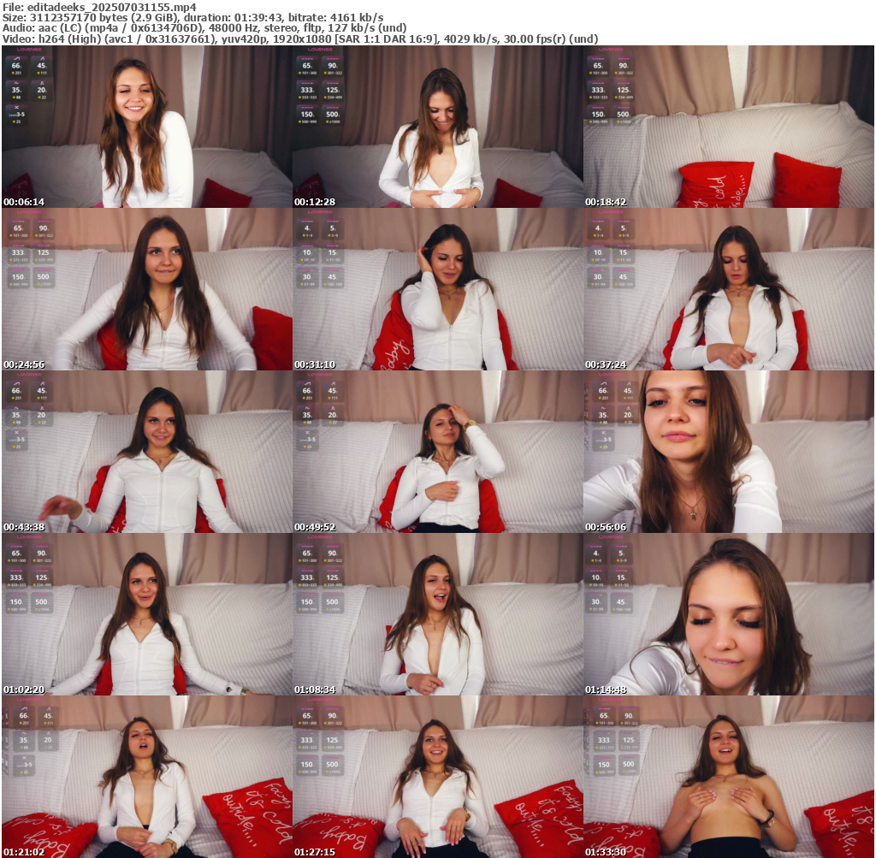Image resolution: width=876 pixels, height=858 pixels.
Task: Click the bitrate text 4161 kb/s
Action: 357,18
